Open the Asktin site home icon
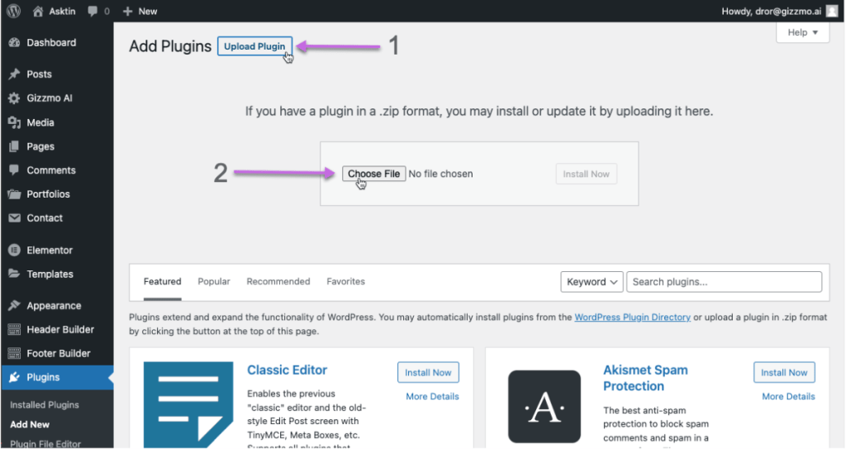 38,12
